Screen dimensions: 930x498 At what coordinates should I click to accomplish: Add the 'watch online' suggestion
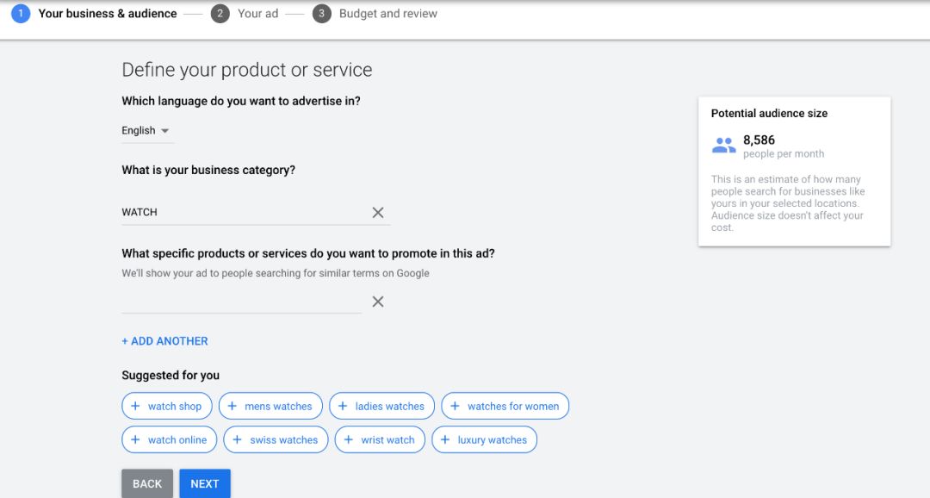(169, 439)
